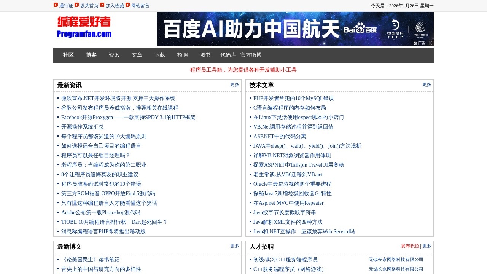The height and width of the screenshot is (274, 487).
Task: Select 下载 in the navigation bar
Action: (160, 55)
